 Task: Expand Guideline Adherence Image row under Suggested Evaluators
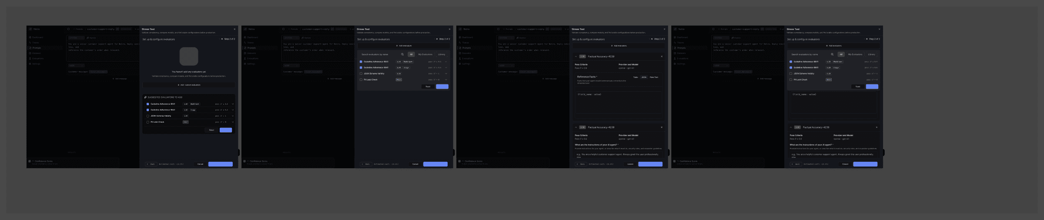point(233,110)
